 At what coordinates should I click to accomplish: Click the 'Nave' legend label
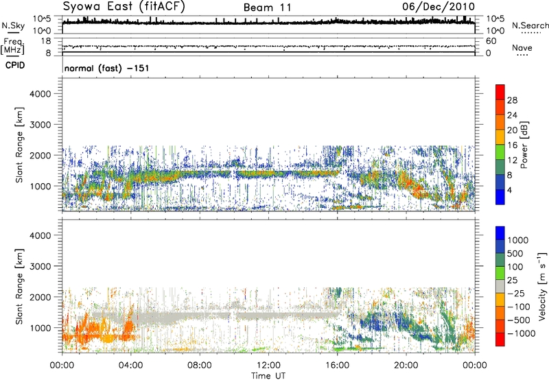[522, 47]
